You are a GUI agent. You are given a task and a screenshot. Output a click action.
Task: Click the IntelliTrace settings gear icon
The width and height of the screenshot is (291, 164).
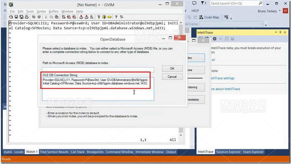pyautogui.click(x=215, y=39)
